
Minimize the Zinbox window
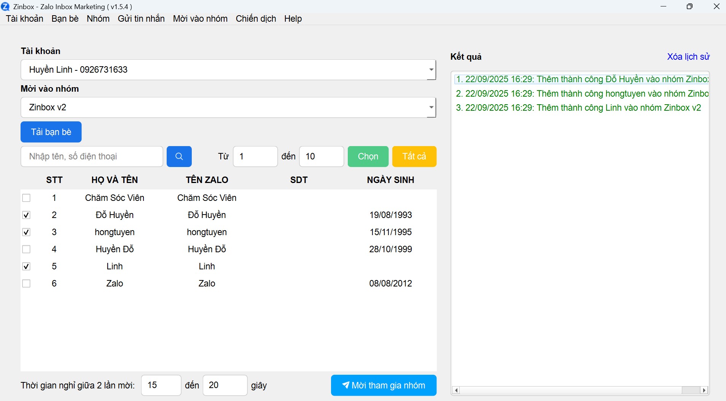click(x=663, y=6)
